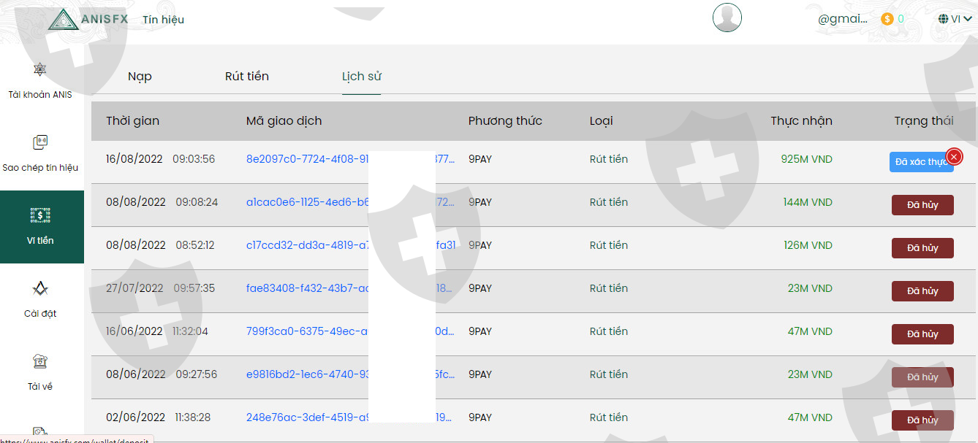Image resolution: width=978 pixels, height=443 pixels.
Task: Select the time 09:08:24
Action: 197,202
